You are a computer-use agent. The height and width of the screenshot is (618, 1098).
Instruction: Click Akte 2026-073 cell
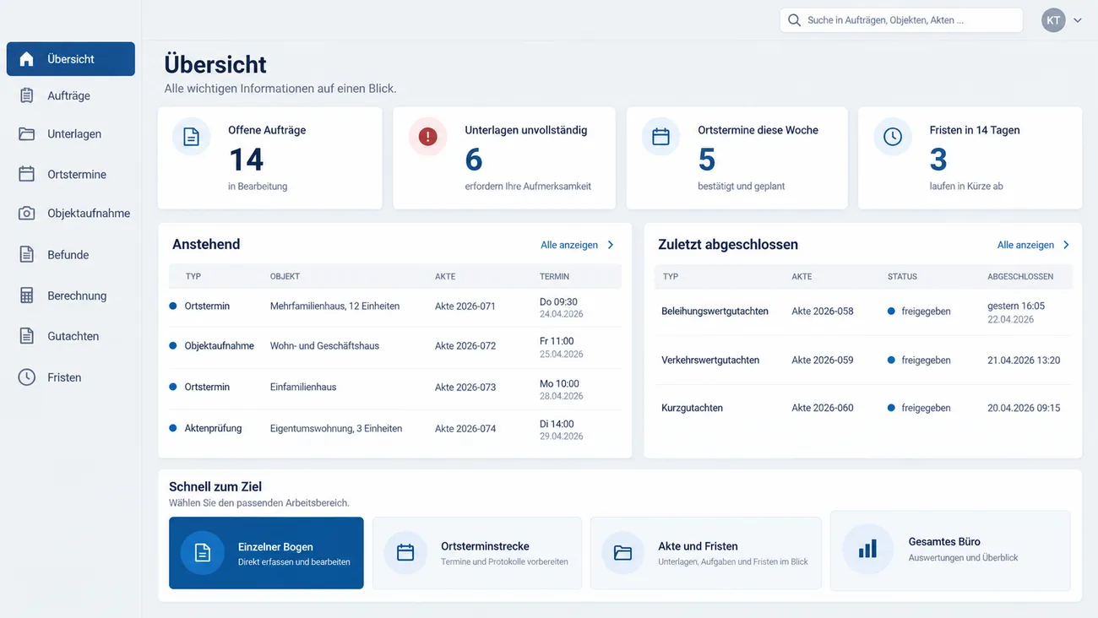click(x=465, y=388)
